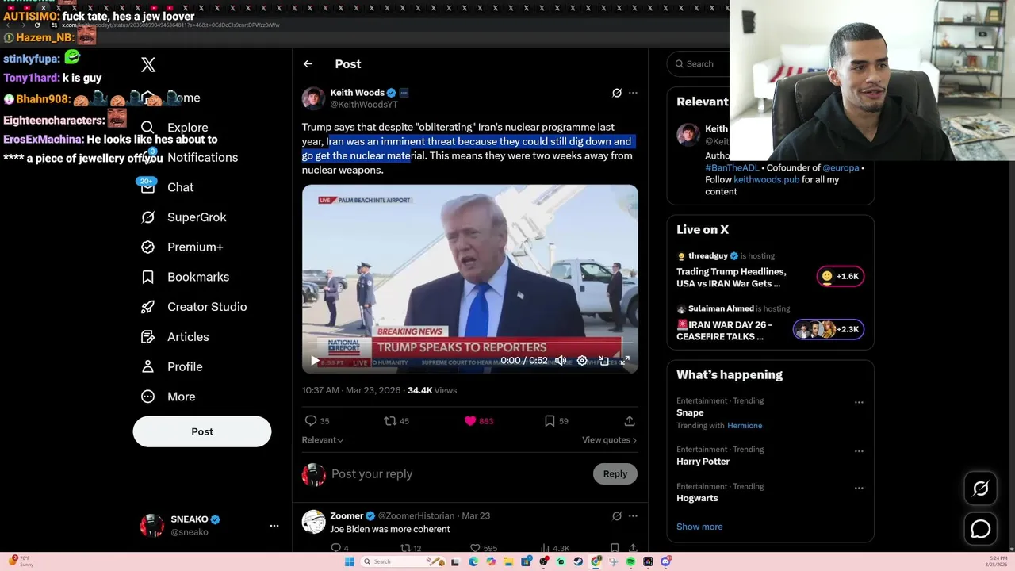Open SNEAKO account options ellipsis
Image resolution: width=1015 pixels, height=571 pixels.
(x=274, y=526)
